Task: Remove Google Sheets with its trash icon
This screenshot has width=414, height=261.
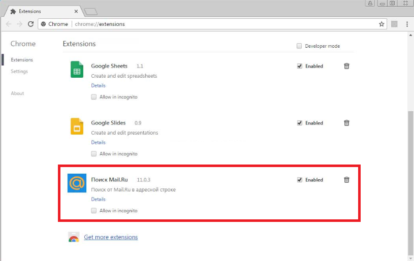Action: tap(346, 66)
